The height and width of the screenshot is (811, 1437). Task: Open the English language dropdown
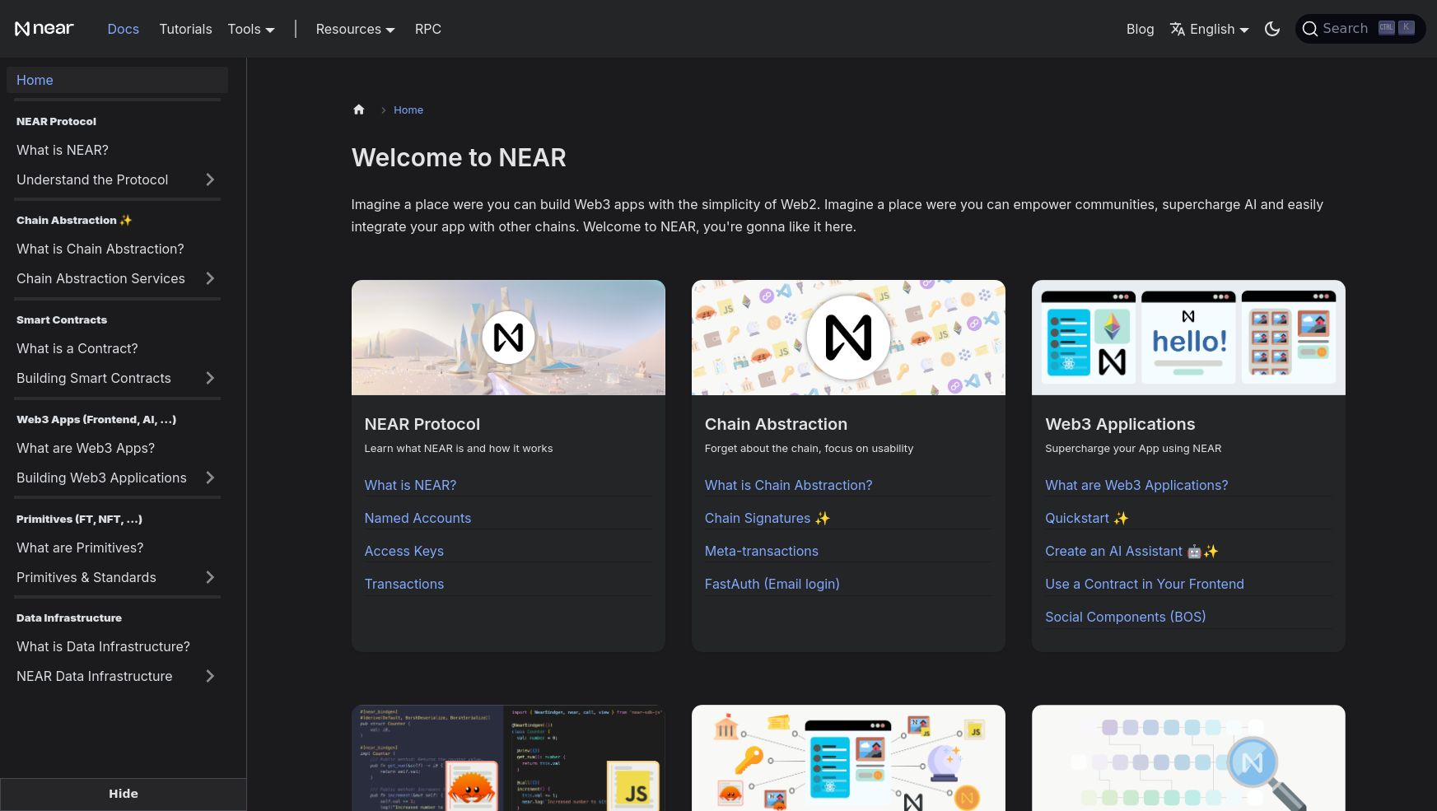[1210, 29]
